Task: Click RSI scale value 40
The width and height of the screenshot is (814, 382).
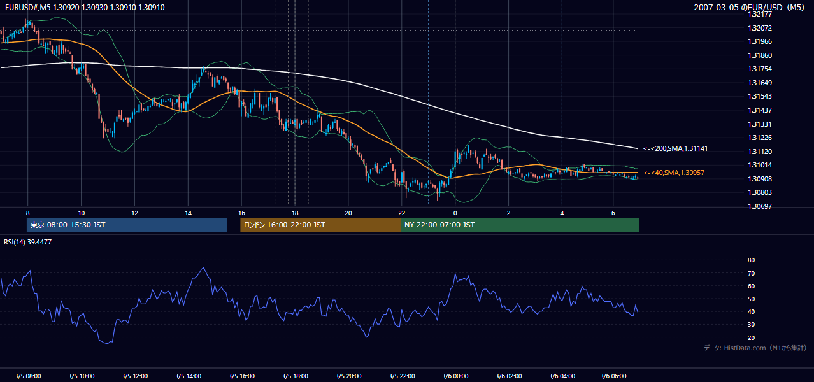Action: click(x=751, y=311)
